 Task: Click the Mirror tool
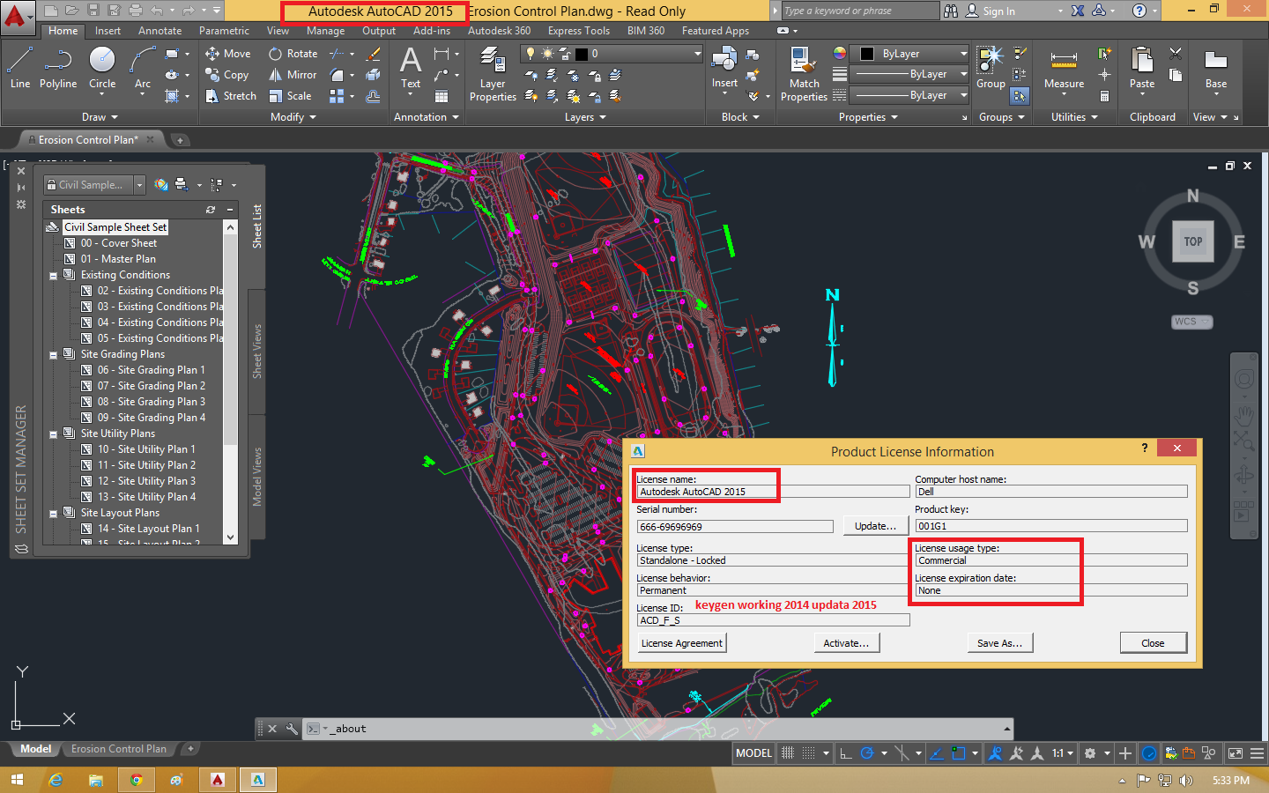pyautogui.click(x=293, y=75)
